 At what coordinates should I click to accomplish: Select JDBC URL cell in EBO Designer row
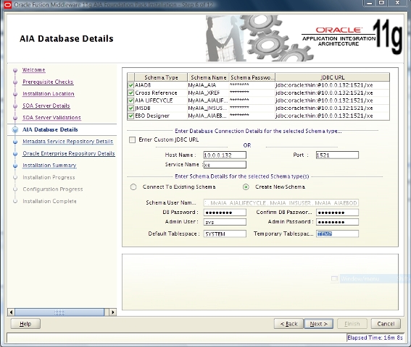pyautogui.click(x=332, y=116)
